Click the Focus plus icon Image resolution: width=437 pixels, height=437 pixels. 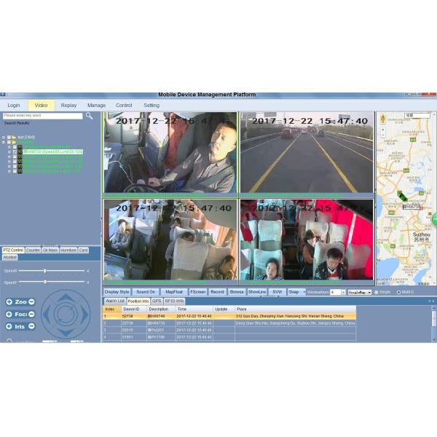(x=9, y=315)
